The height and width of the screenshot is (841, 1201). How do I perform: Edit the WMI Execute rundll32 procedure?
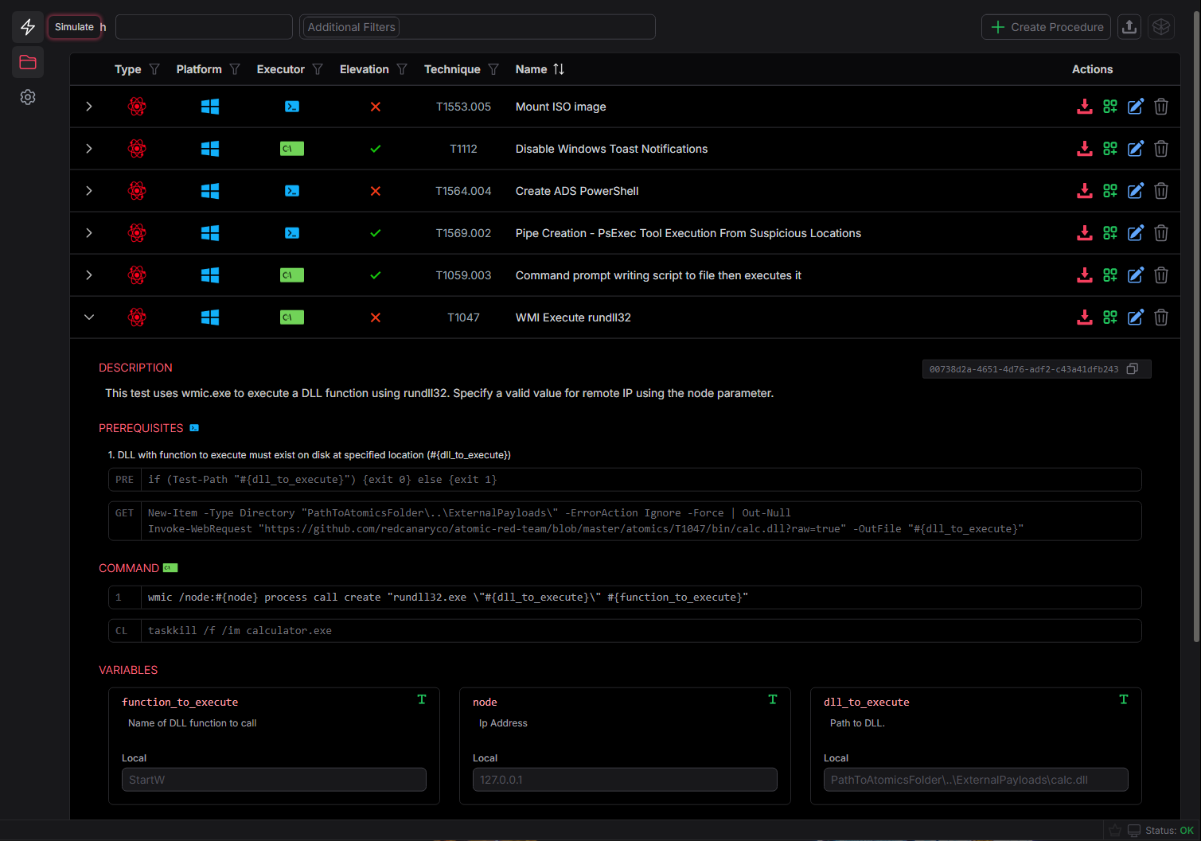coord(1136,317)
